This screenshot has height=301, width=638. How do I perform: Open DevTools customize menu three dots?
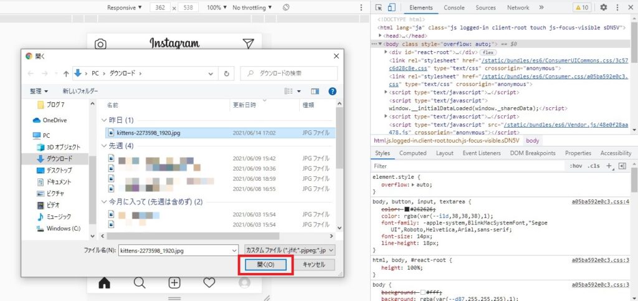point(617,7)
